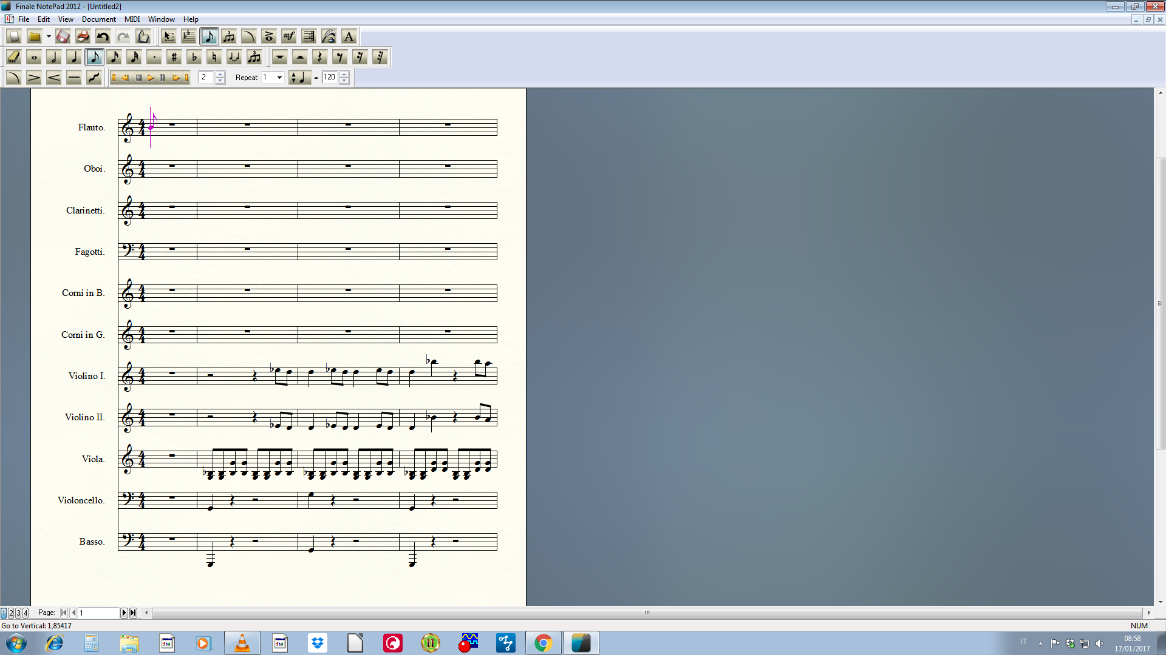Open the File menu
1166x655 pixels.
(x=24, y=19)
